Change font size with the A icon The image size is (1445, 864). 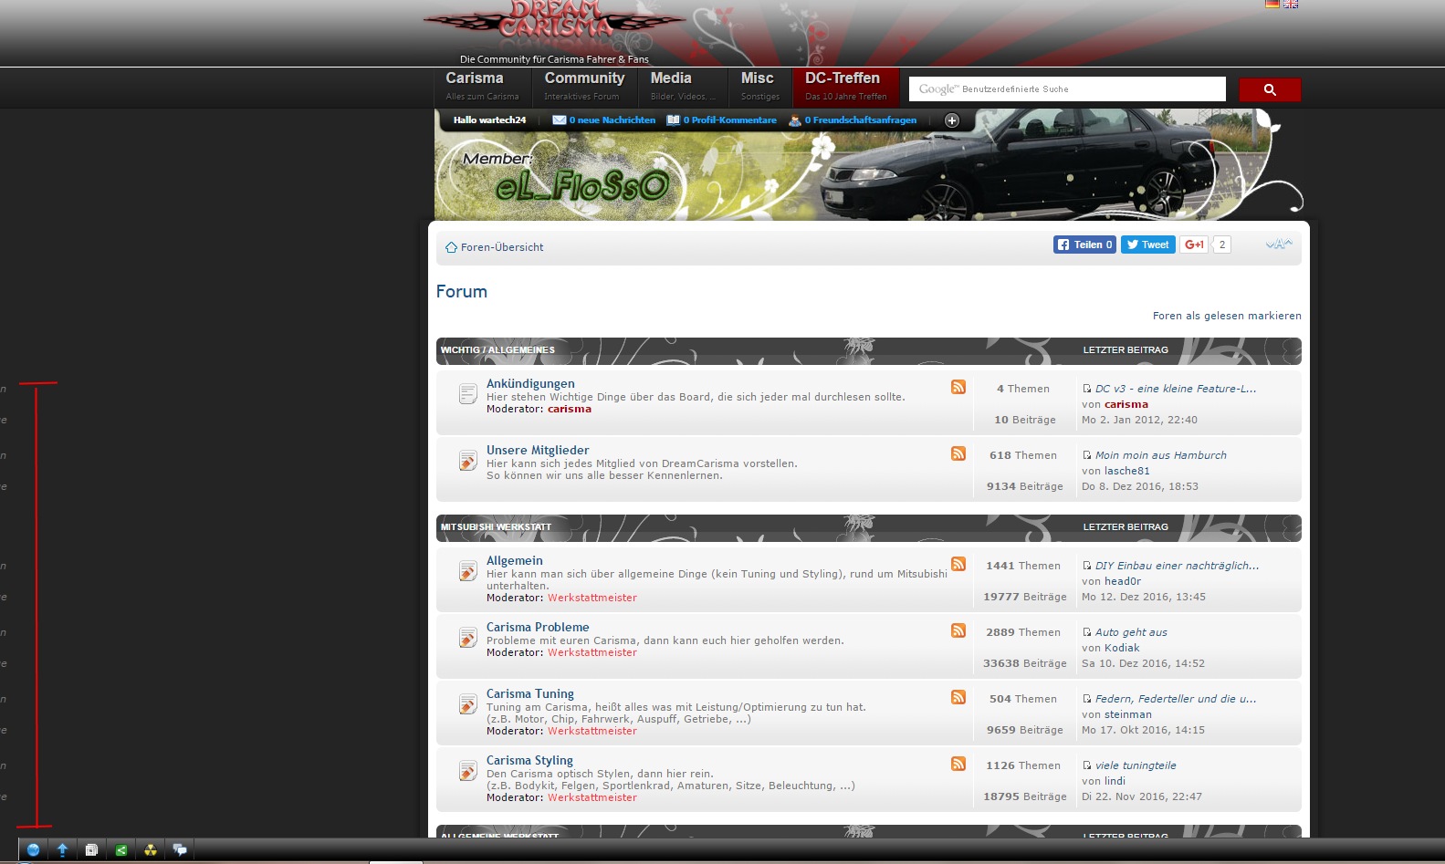click(1279, 244)
